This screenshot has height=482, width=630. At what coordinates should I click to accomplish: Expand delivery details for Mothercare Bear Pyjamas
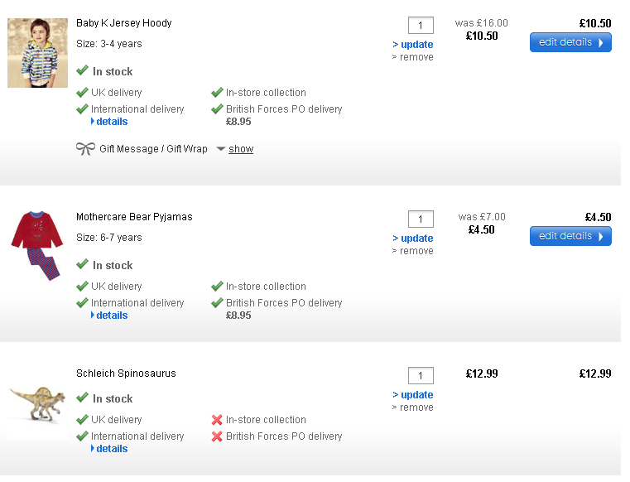pos(111,316)
